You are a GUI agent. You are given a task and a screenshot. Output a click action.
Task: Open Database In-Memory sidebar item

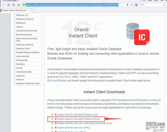28,19
